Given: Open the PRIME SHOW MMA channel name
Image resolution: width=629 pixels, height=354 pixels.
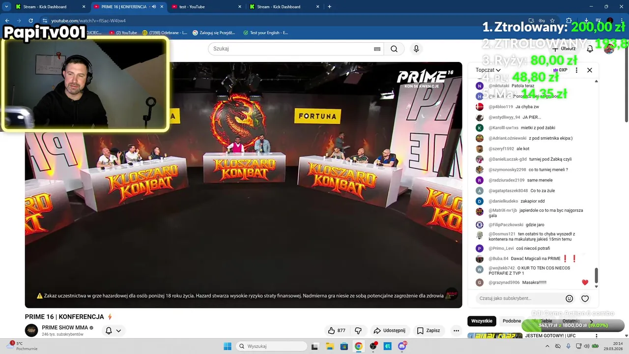Looking at the screenshot, I should pyautogui.click(x=65, y=327).
